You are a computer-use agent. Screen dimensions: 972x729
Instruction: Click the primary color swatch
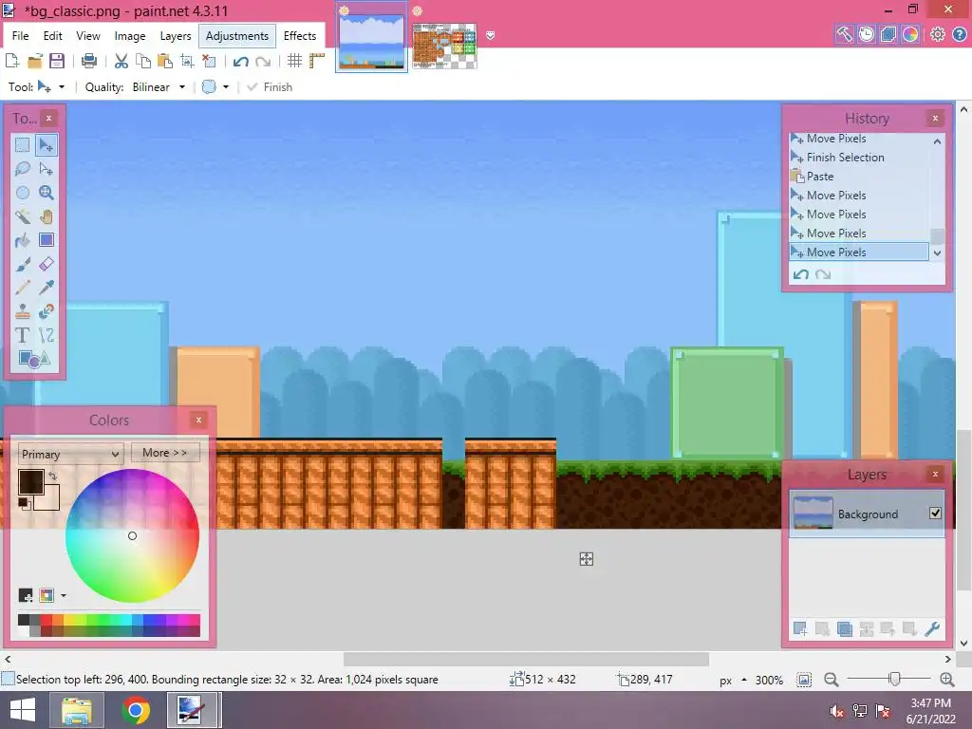coord(31,481)
